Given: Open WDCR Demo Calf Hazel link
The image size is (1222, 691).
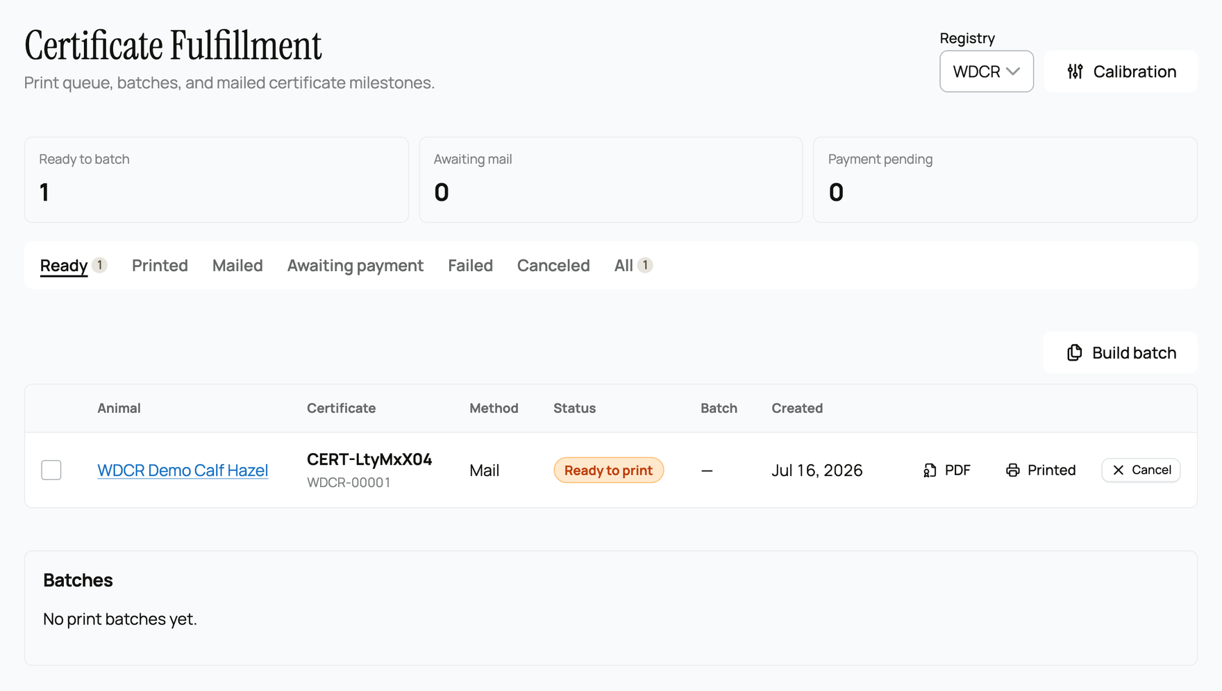Looking at the screenshot, I should pyautogui.click(x=183, y=470).
